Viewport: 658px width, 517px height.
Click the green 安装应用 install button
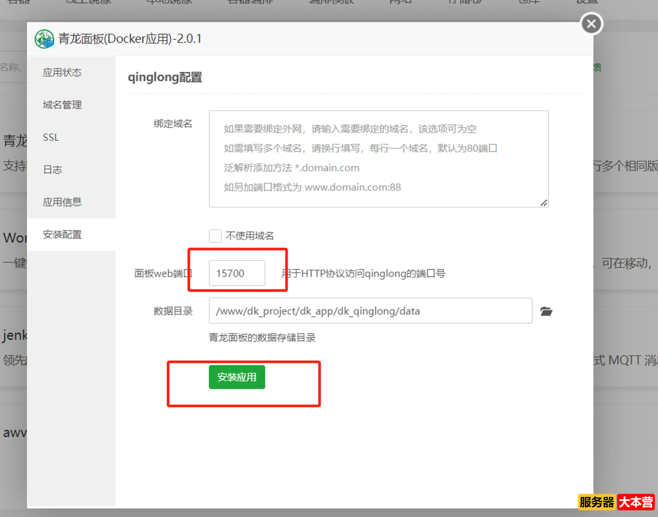click(237, 377)
